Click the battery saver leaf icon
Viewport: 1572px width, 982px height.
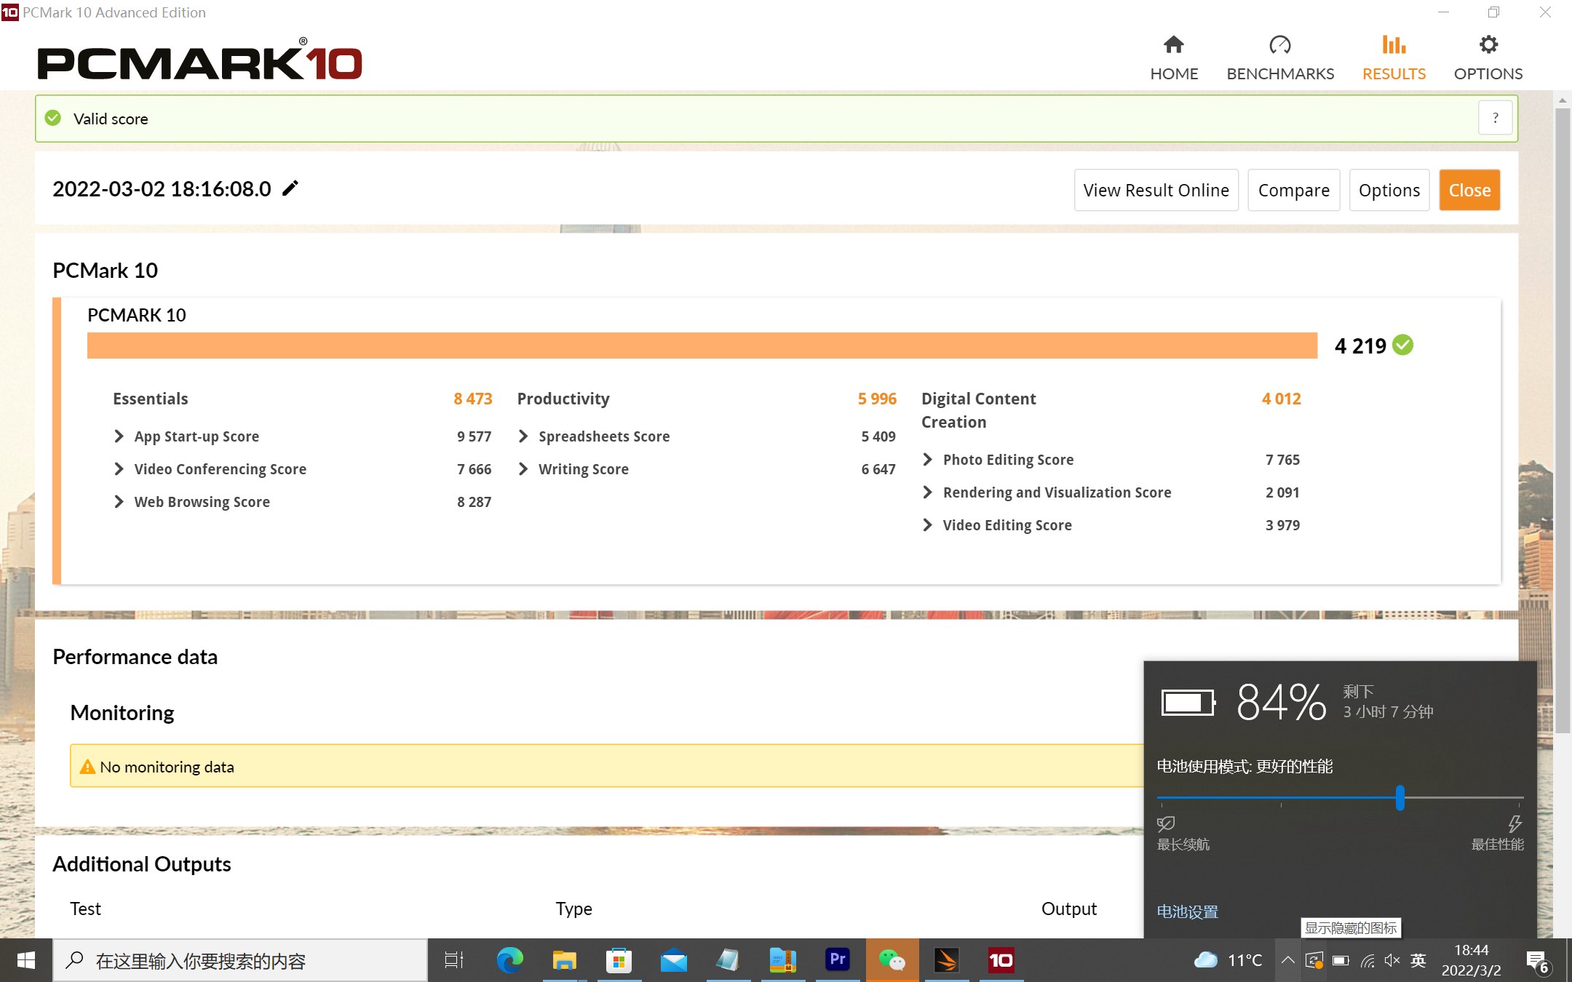pos(1166,823)
